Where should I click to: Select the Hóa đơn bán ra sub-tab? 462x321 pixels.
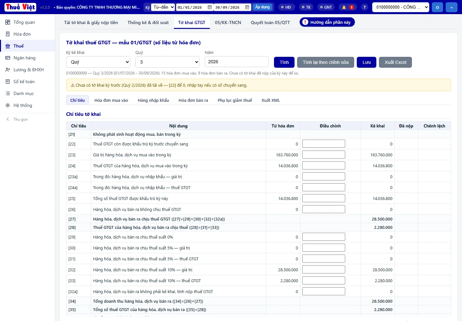tap(193, 100)
